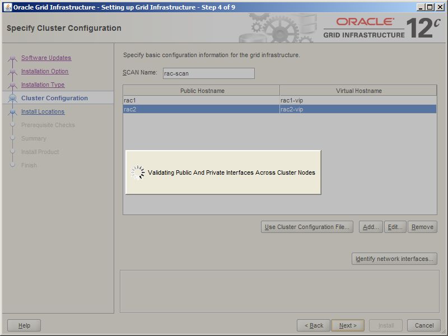Open Identify network interfaces dialog
Viewport: 448px width, 336px height.
pos(394,259)
